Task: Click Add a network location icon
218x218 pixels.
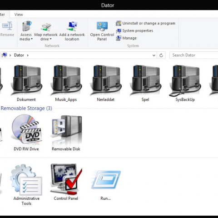Action: 72,26
